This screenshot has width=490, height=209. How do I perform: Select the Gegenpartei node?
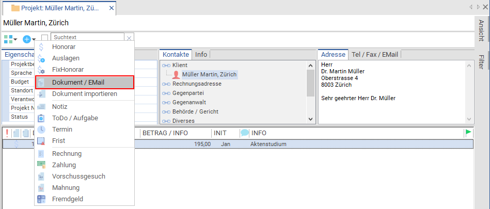click(x=188, y=93)
